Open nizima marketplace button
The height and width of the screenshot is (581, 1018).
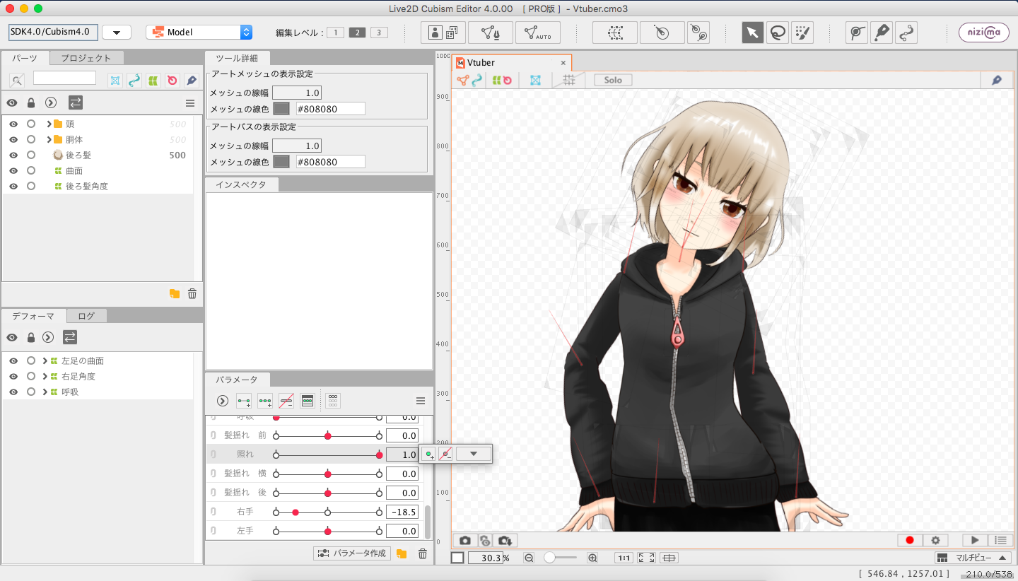tap(984, 33)
